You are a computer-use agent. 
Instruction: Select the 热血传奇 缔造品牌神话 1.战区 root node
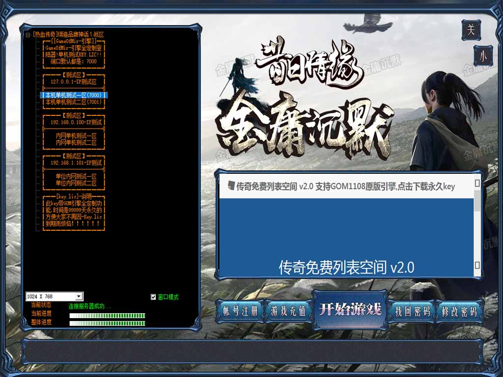click(x=68, y=34)
